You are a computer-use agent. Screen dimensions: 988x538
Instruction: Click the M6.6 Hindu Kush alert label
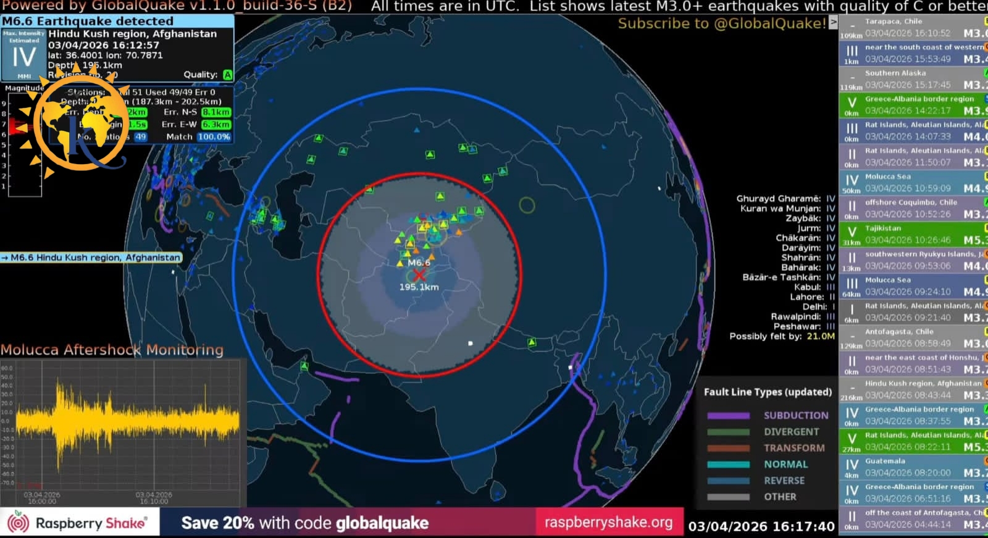(91, 257)
